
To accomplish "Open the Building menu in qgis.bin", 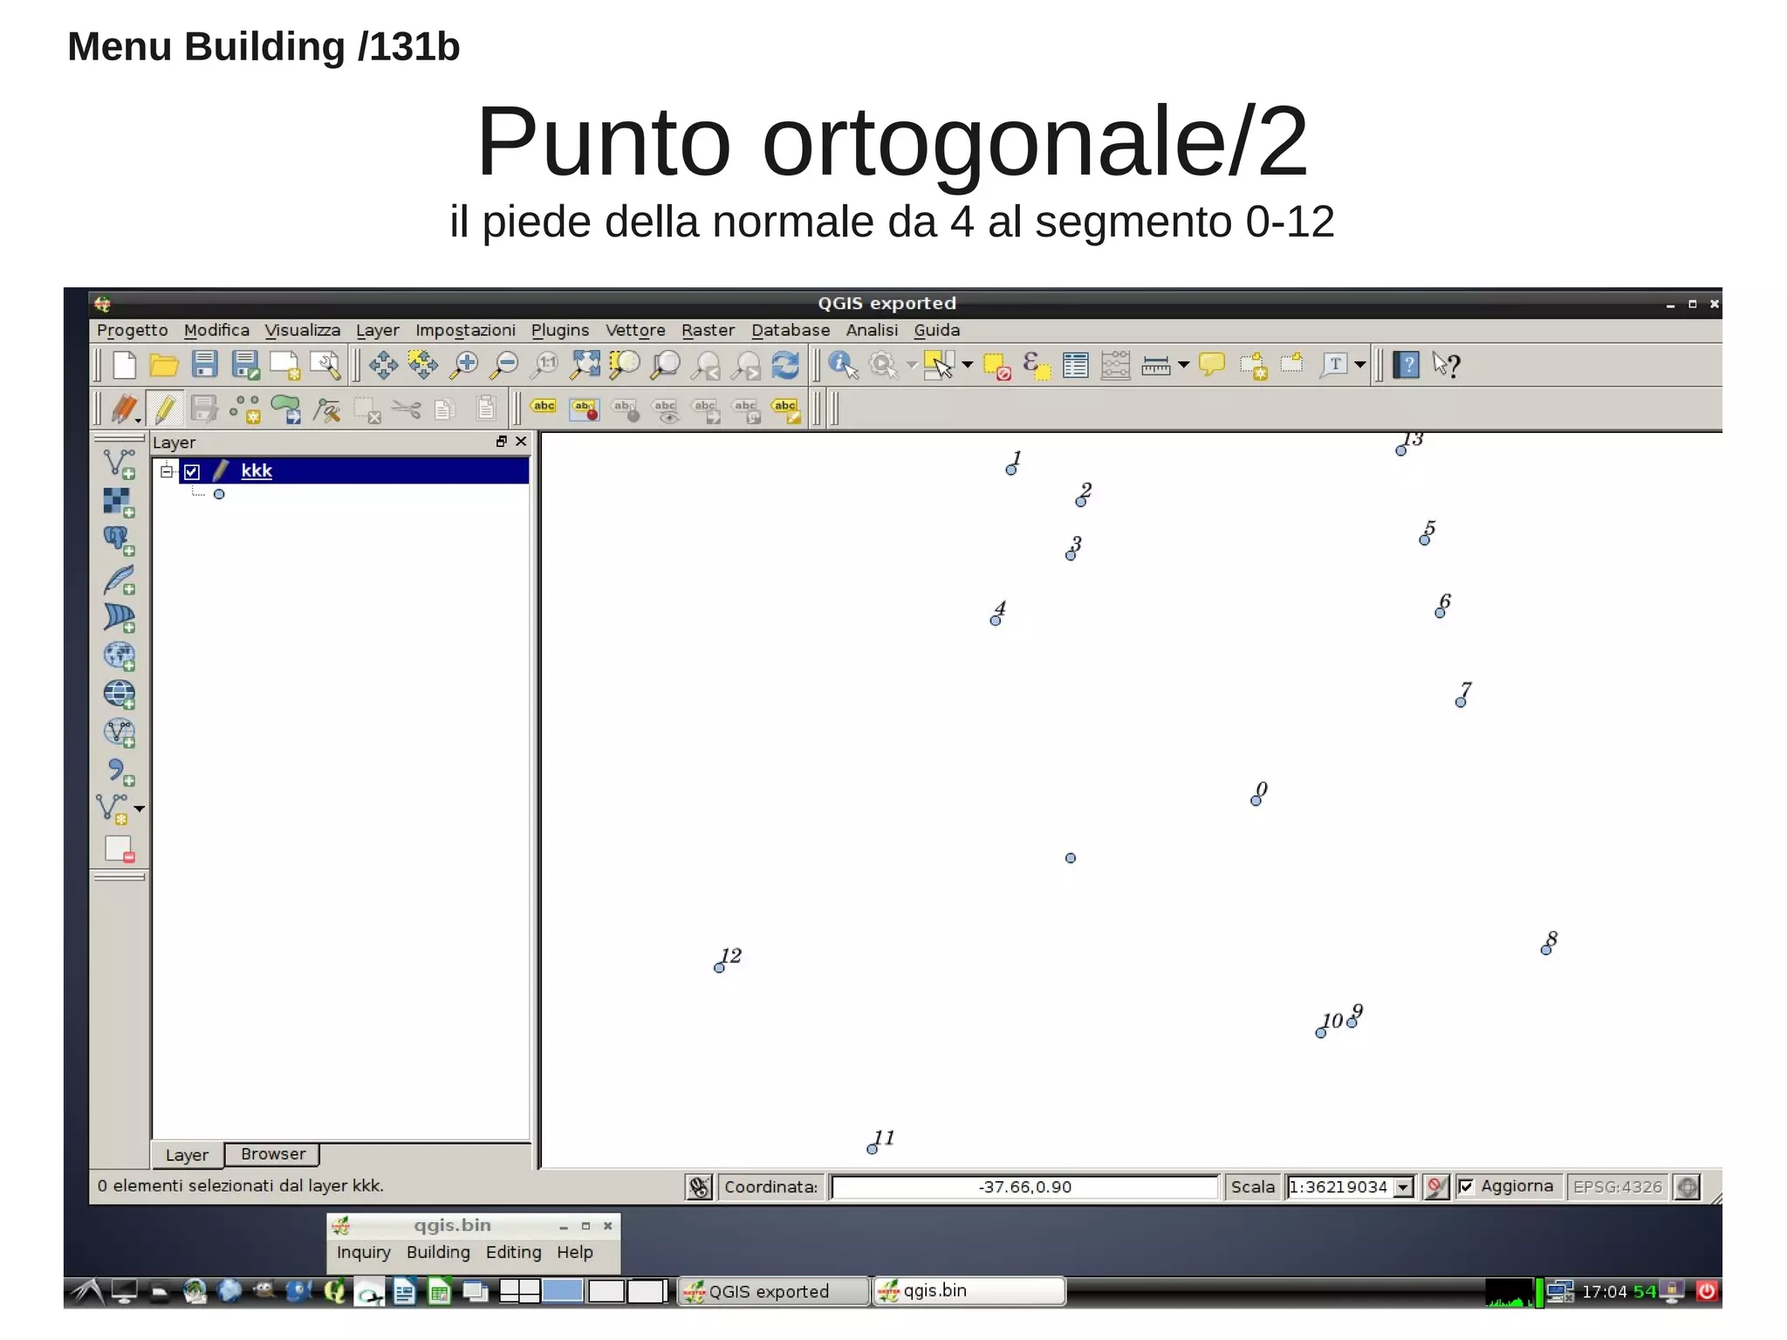I will coord(438,1252).
